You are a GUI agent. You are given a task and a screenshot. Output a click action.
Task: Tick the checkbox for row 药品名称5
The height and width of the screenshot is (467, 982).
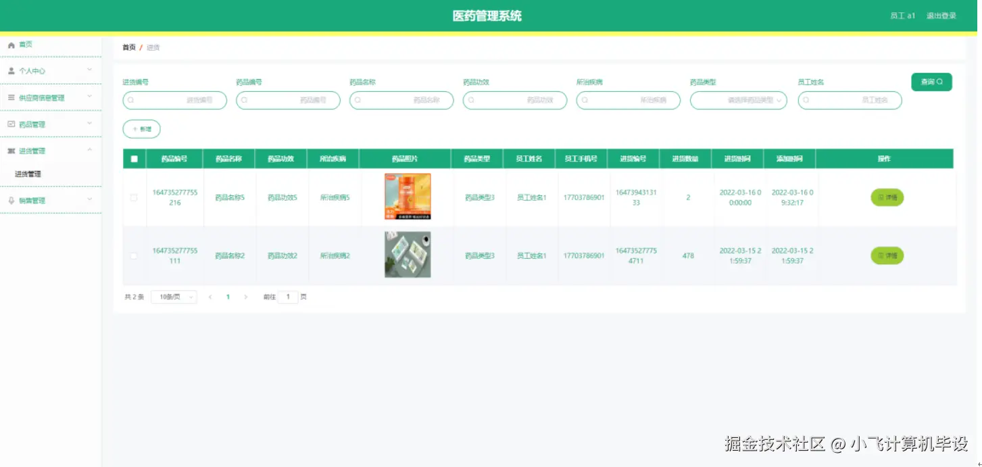coord(134,197)
